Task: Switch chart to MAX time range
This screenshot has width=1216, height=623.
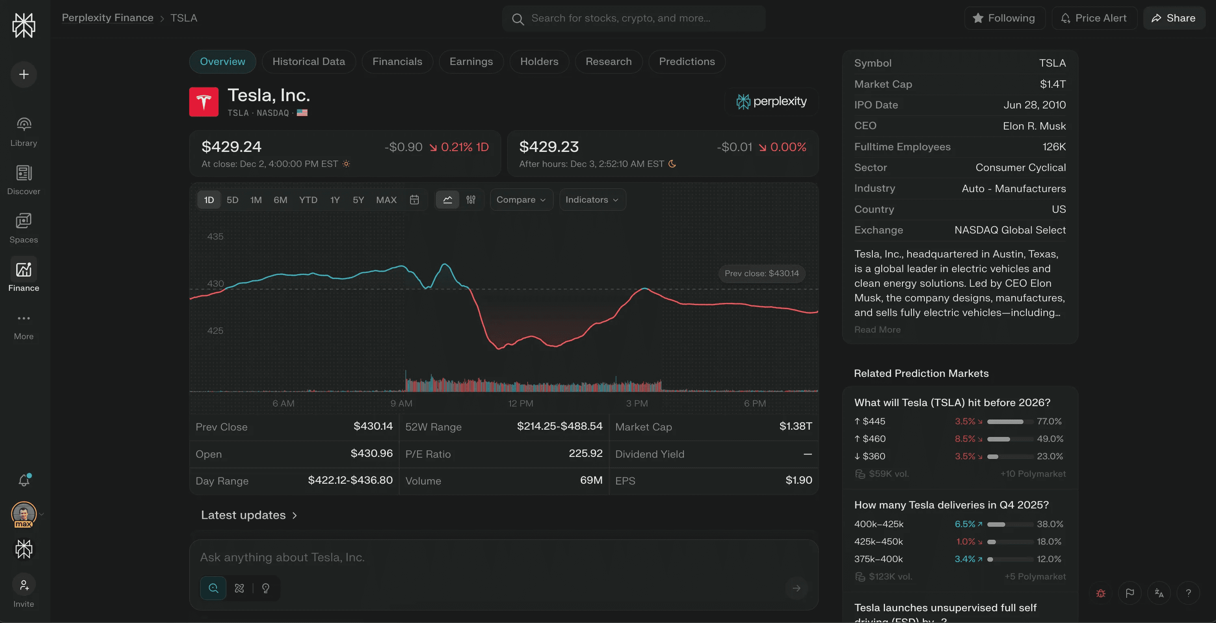Action: pyautogui.click(x=386, y=200)
